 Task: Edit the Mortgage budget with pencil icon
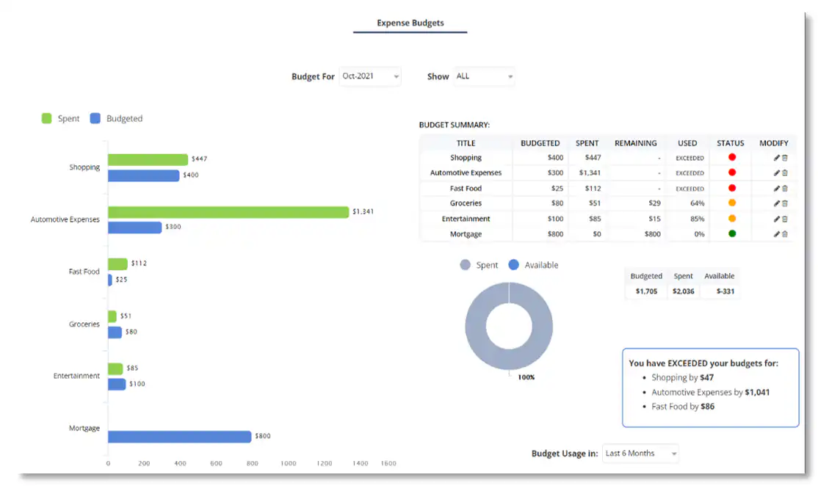click(x=777, y=234)
